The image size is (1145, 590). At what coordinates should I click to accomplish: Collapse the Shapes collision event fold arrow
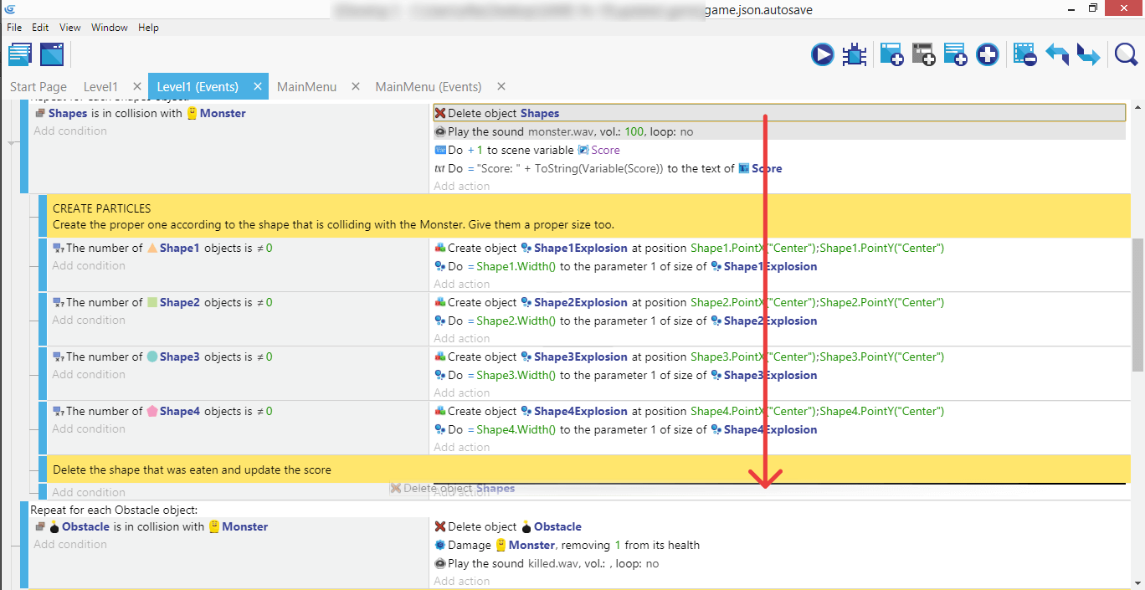pyautogui.click(x=12, y=143)
